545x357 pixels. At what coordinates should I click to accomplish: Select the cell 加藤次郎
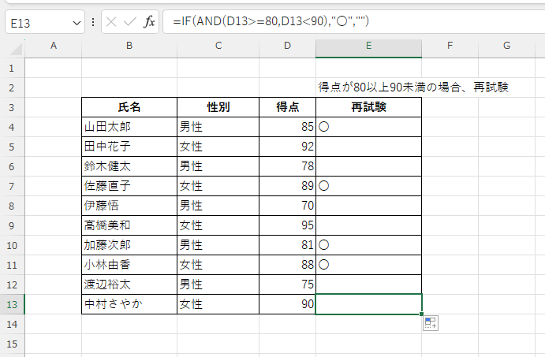click(129, 245)
